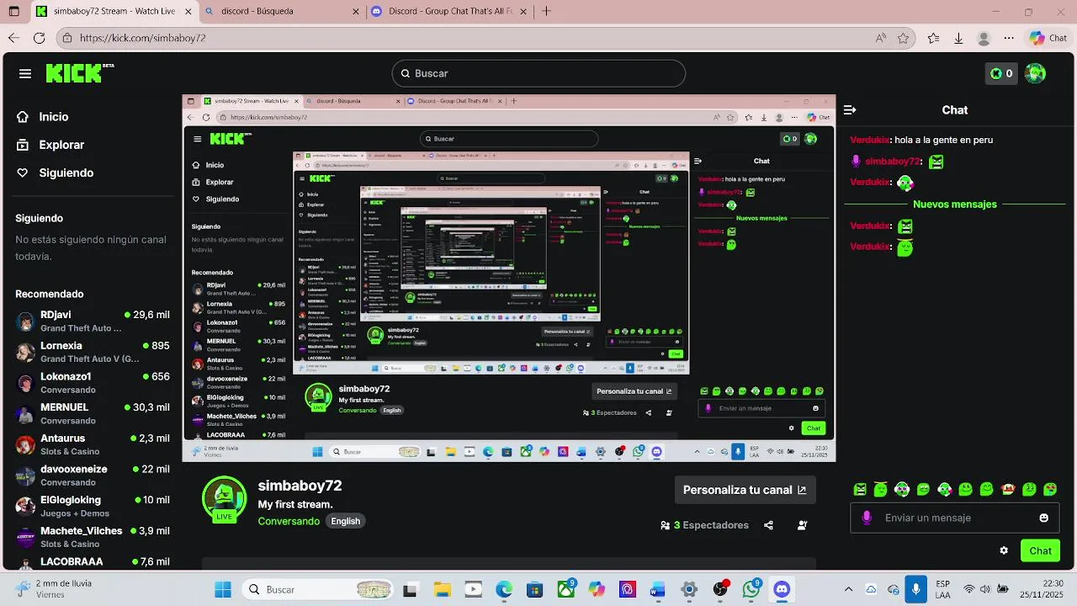Open RDjavi recommended channel

click(93, 321)
